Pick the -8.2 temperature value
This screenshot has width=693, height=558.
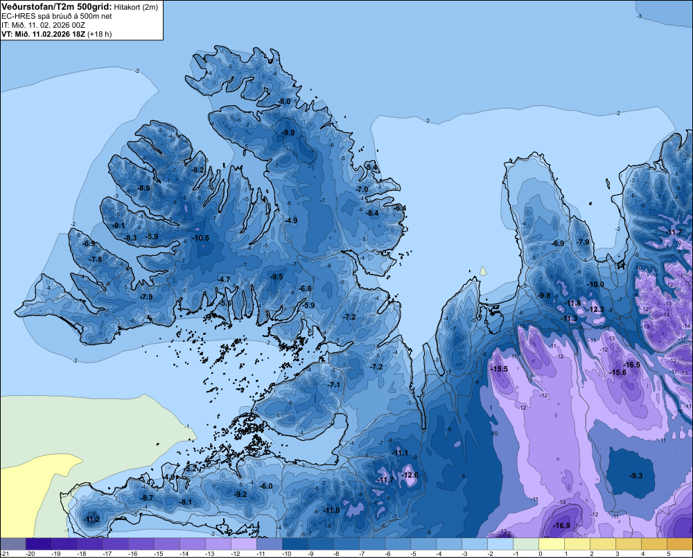pyautogui.click(x=198, y=170)
